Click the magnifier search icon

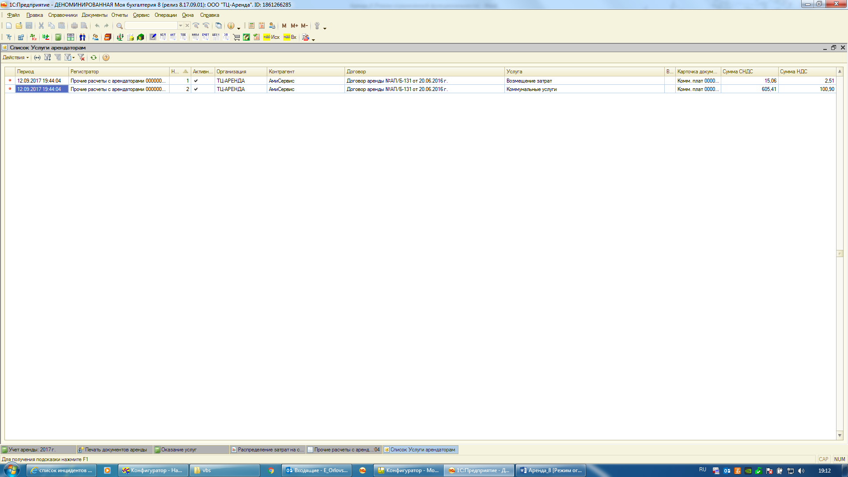coord(119,26)
